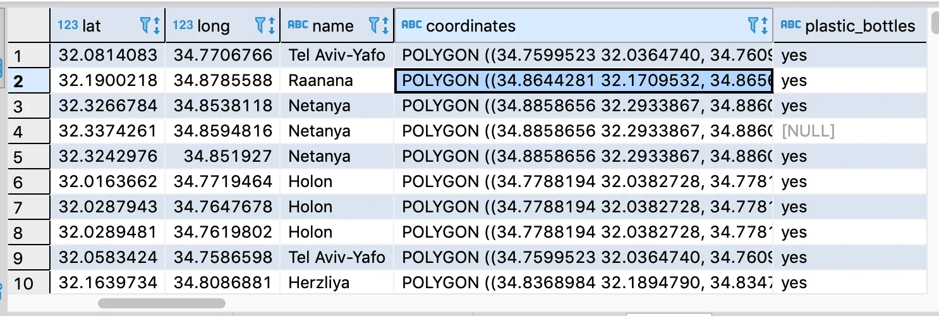Click the horizontal scrollbar thumb
939x316 pixels.
click(161, 303)
